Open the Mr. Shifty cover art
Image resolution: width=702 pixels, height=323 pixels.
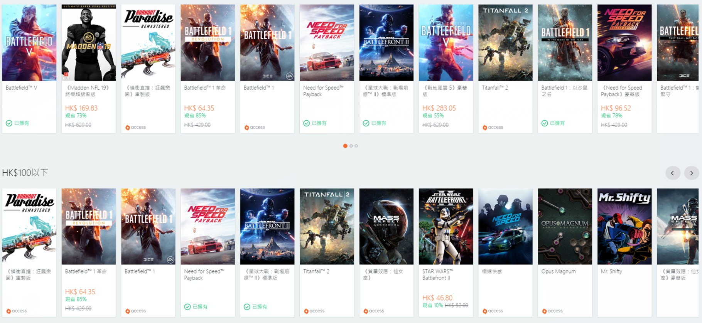(624, 226)
